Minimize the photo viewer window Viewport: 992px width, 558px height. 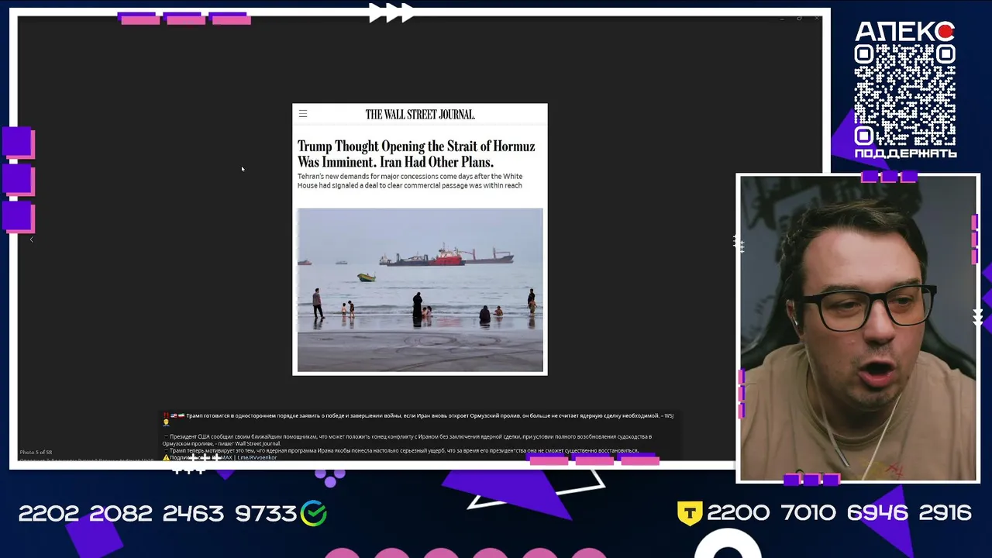(781, 18)
